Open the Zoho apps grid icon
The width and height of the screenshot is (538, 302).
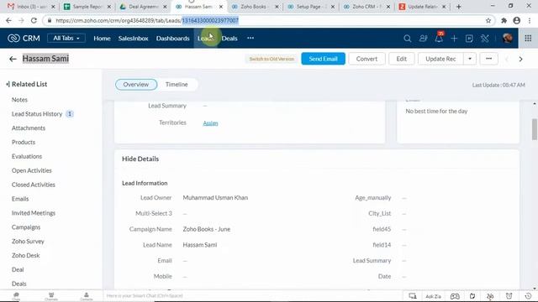pos(528,38)
